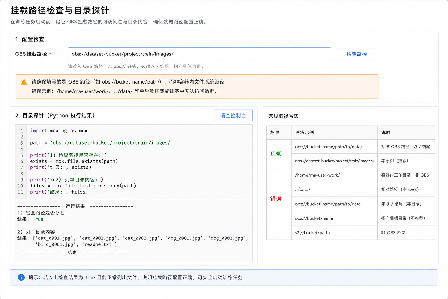Click the page title 挂载路径检查与目录探针
The width and height of the screenshot is (448, 299).
60,11
